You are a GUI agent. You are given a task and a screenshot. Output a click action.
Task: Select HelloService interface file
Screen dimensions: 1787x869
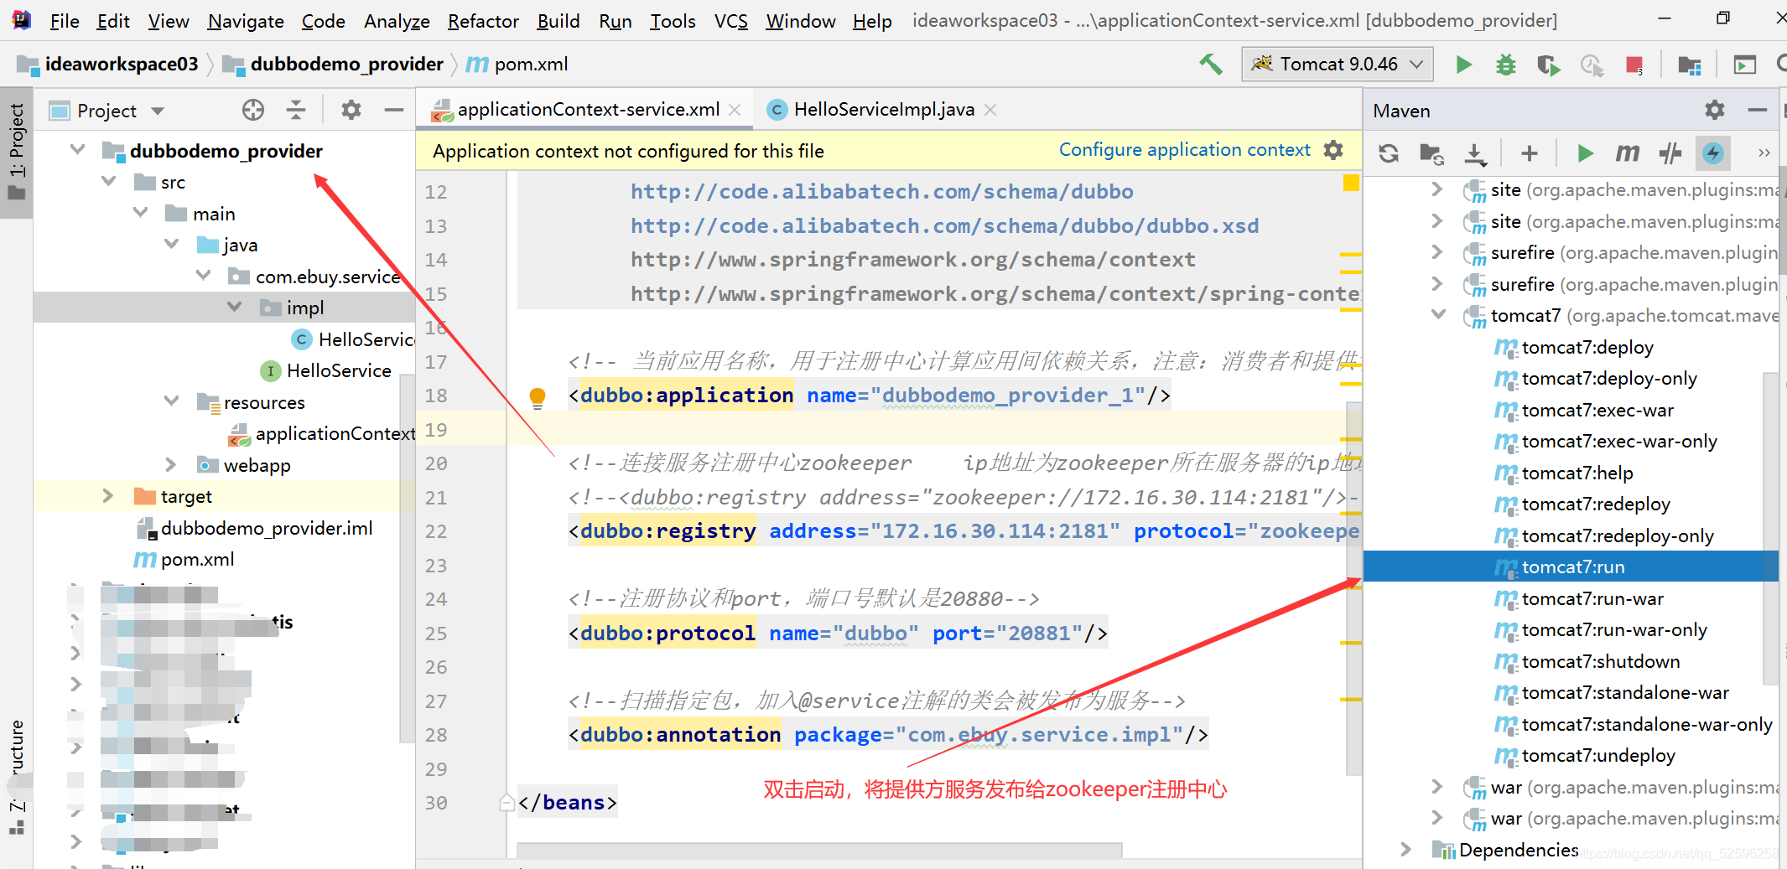tap(339, 370)
